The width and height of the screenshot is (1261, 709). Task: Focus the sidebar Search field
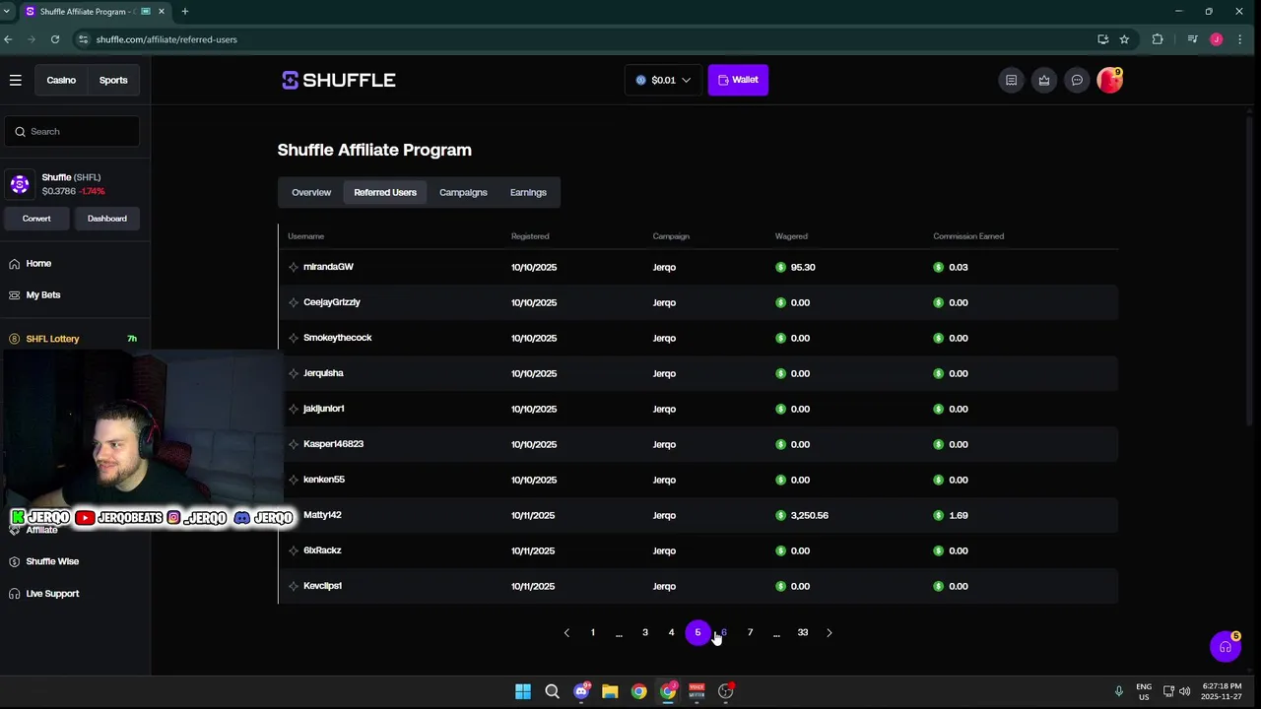pyautogui.click(x=72, y=131)
